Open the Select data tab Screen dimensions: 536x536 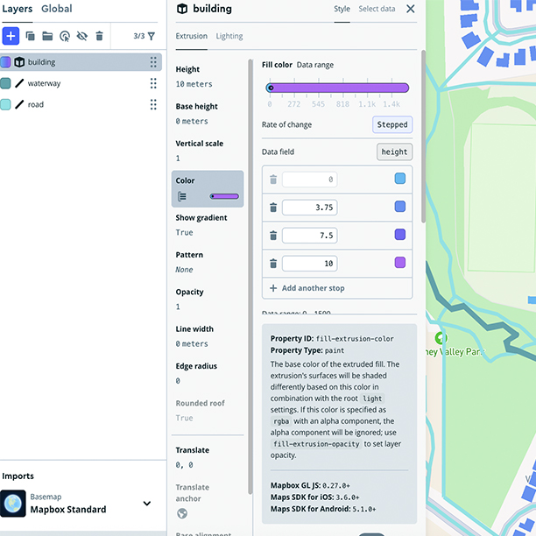[377, 9]
